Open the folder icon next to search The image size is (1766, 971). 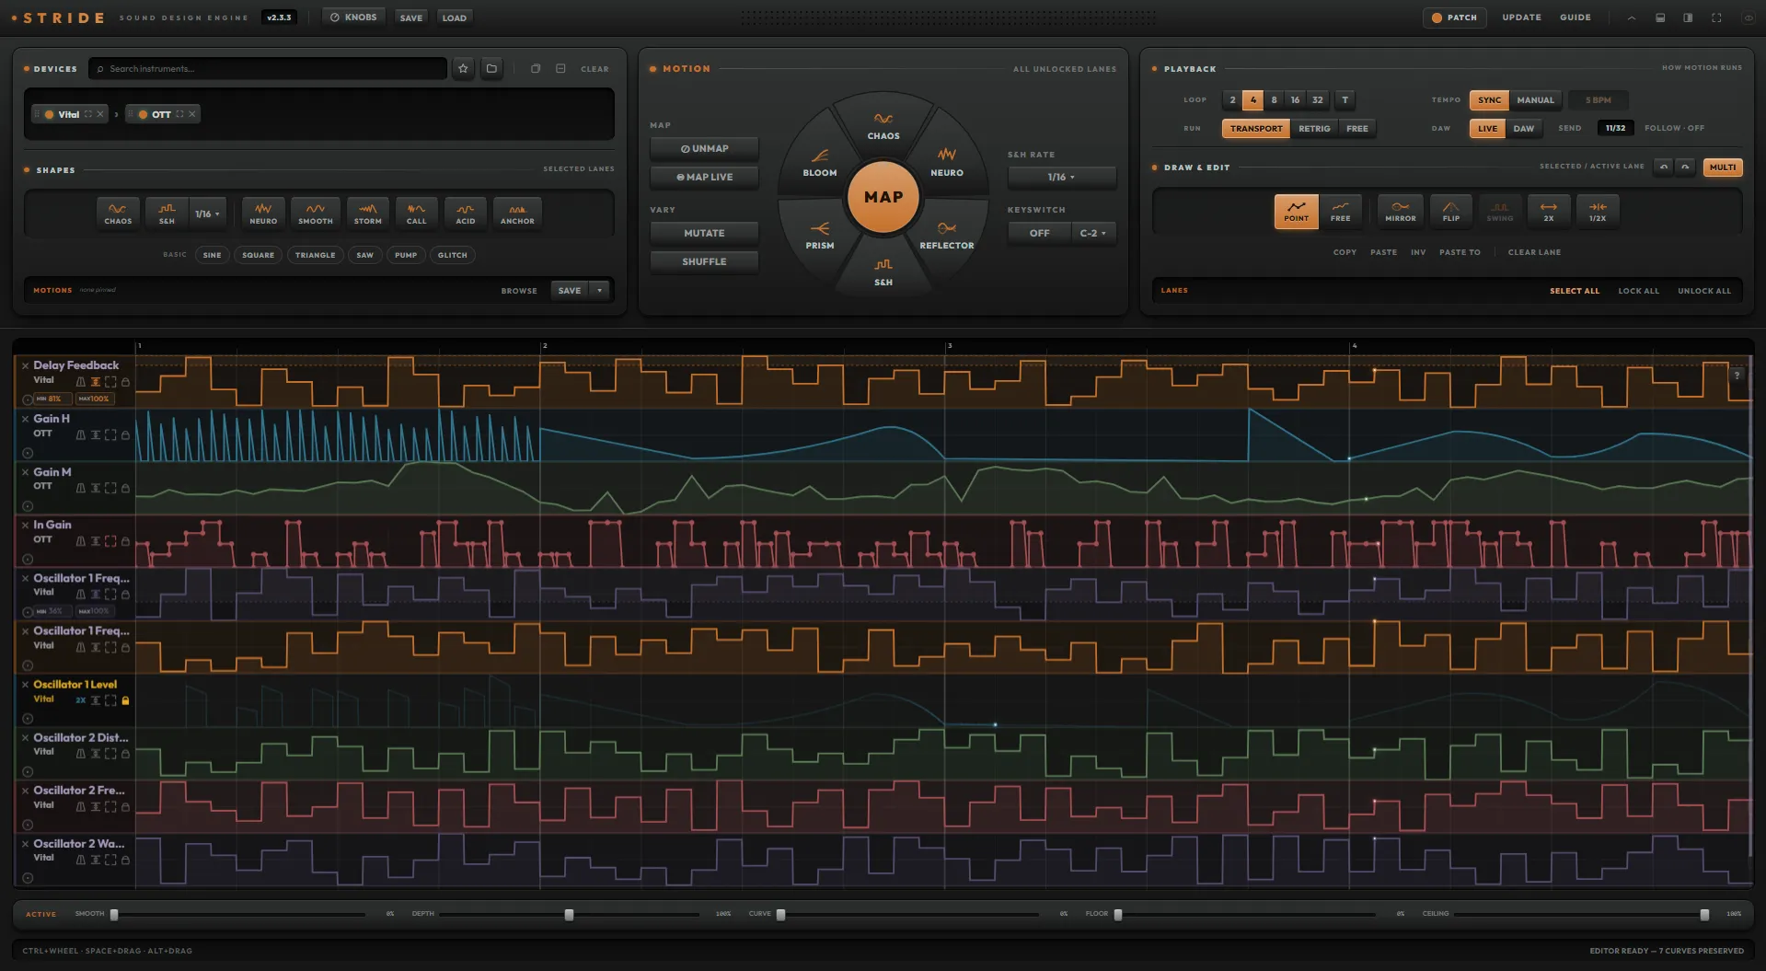[491, 68]
